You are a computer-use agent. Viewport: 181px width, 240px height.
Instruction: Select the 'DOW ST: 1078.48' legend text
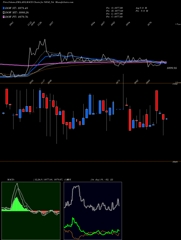coord(16,8)
